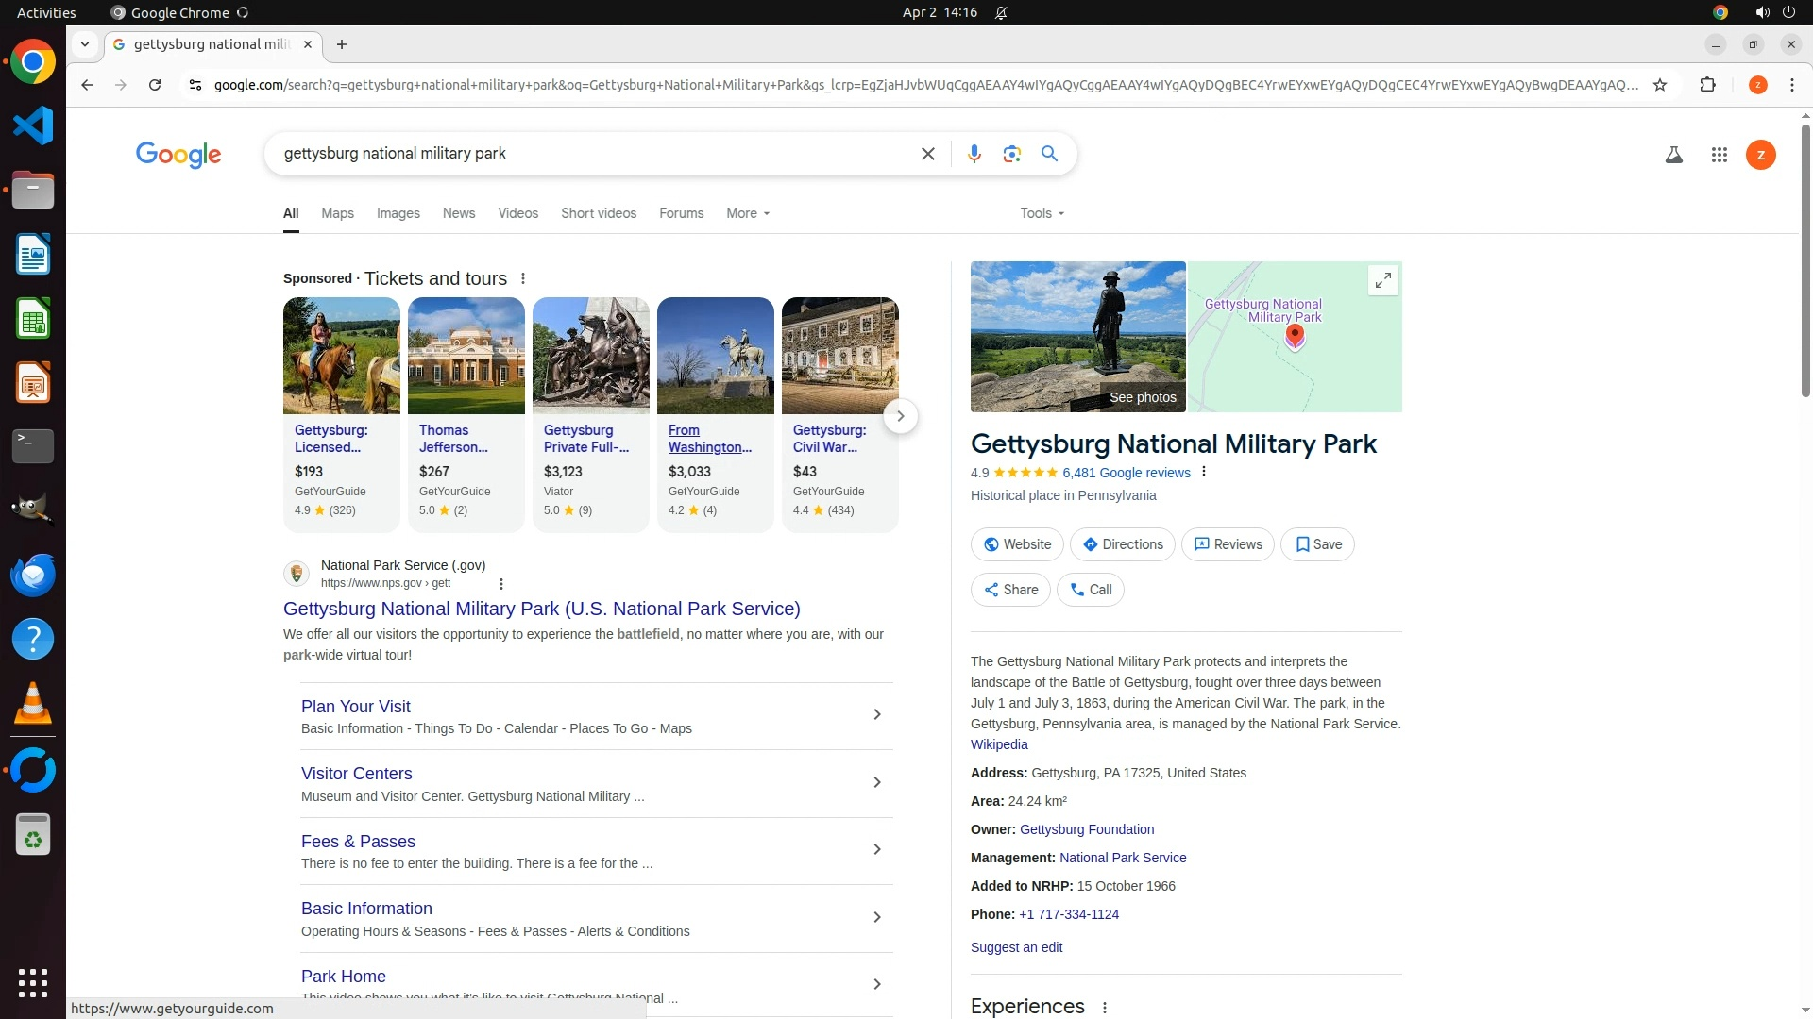Reload the current page
The width and height of the screenshot is (1813, 1019).
pyautogui.click(x=155, y=85)
